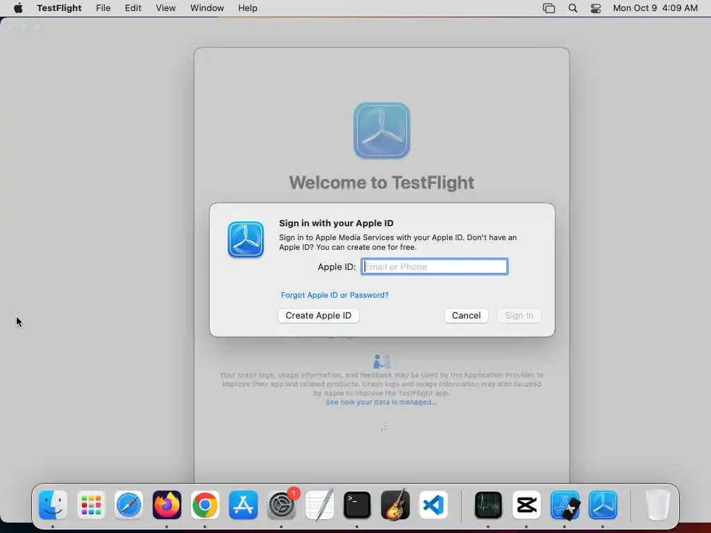Click the privacy handshake icon
Screen dimensions: 711x533
(382, 362)
